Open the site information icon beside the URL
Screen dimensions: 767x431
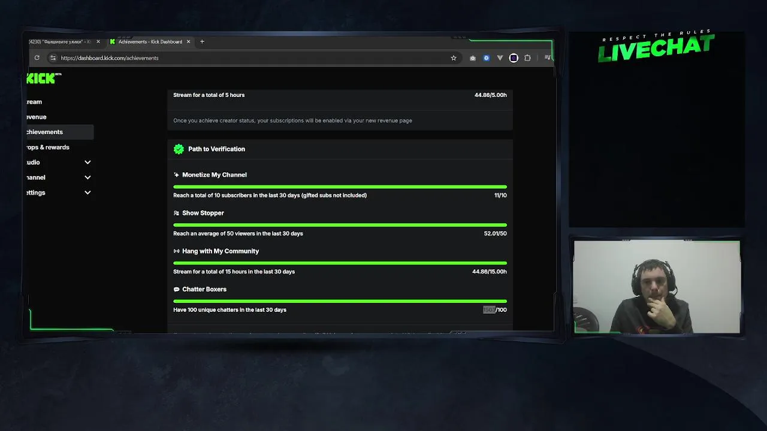click(x=53, y=58)
